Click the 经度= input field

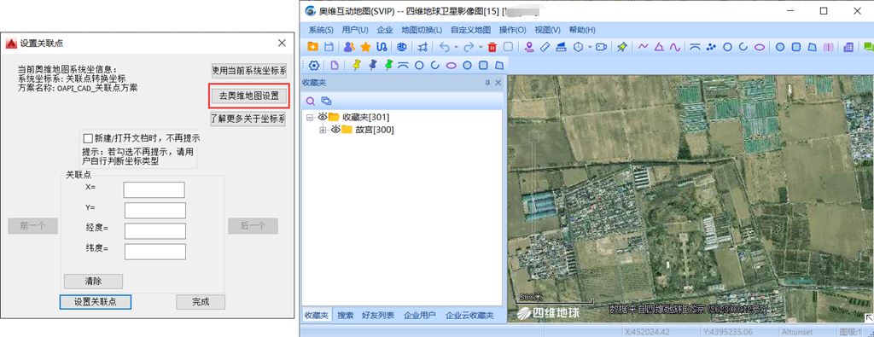[155, 231]
